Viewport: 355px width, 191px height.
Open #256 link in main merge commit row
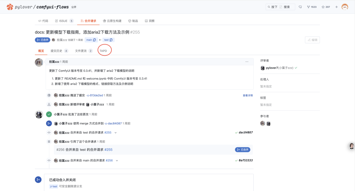pos(109,160)
